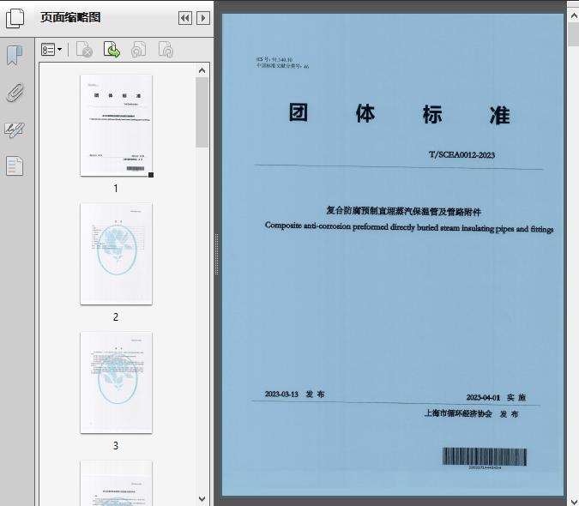Screen dimensions: 579x506
Task: Click the barcode at page bottom
Action: (x=485, y=457)
